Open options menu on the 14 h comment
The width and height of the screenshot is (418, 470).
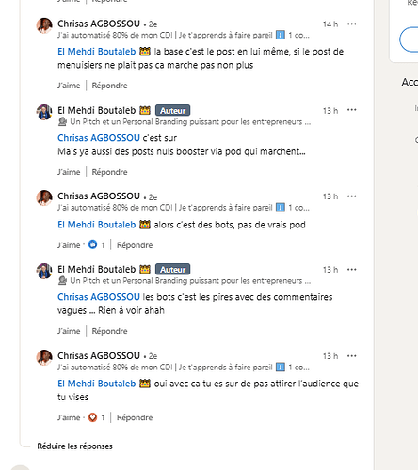[352, 24]
